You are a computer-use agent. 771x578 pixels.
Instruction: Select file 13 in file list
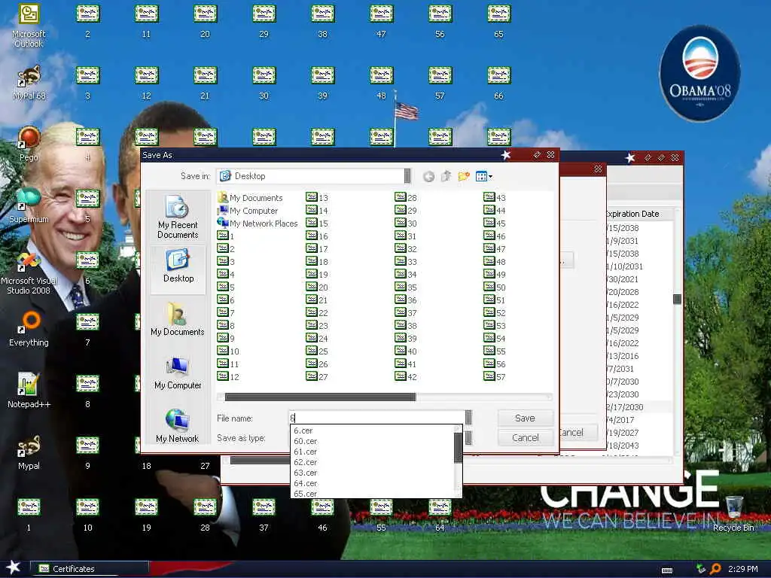coord(317,198)
